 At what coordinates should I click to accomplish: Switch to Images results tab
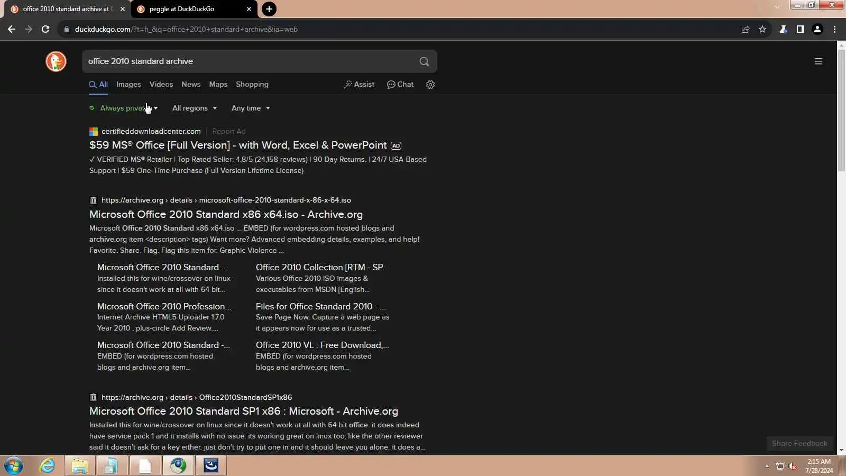(x=128, y=85)
